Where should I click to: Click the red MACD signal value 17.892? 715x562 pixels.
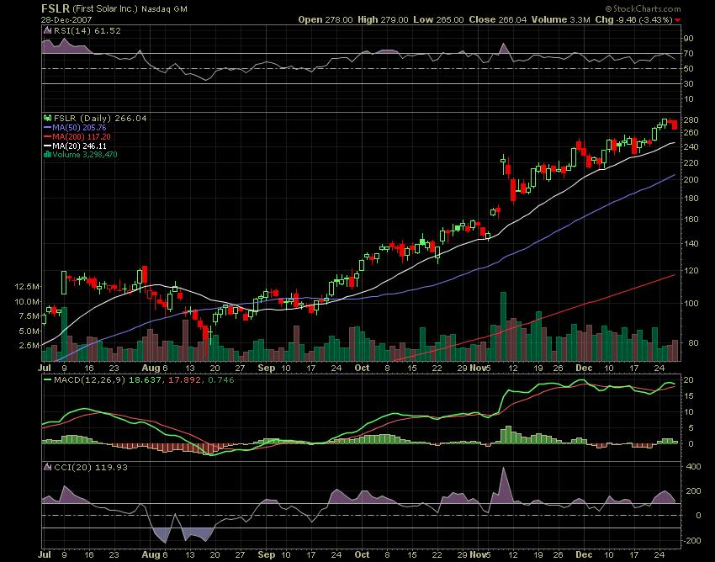pos(185,379)
